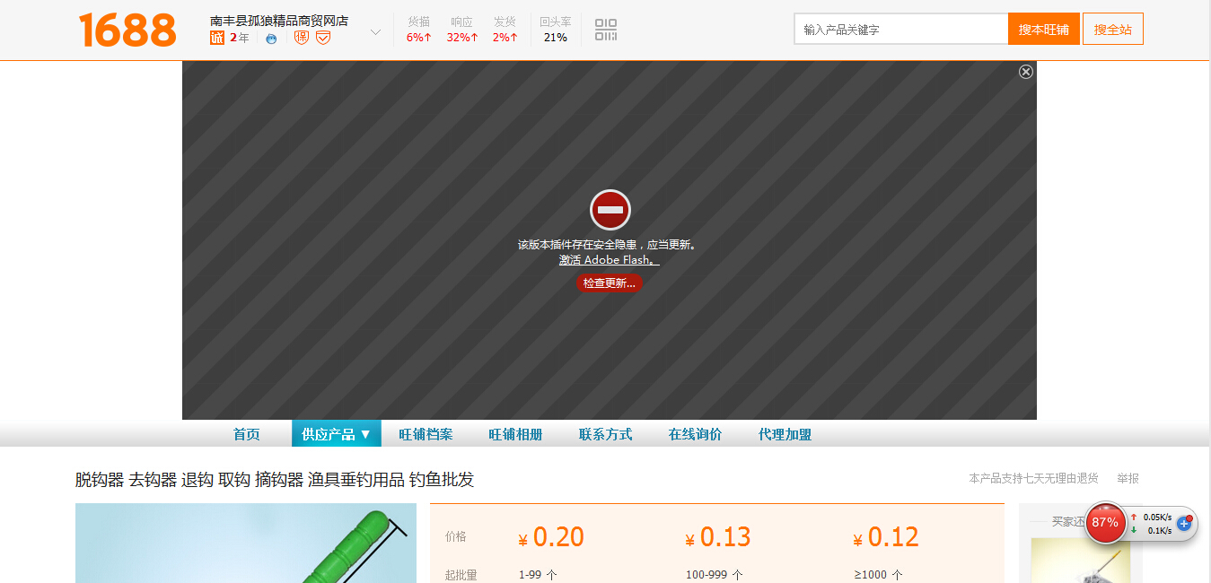Image resolution: width=1211 pixels, height=583 pixels.
Task: Click the blue Wangwang chat icon
Action: (x=271, y=38)
